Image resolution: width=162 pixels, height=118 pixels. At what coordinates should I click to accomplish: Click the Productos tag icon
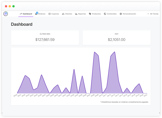click(90, 14)
